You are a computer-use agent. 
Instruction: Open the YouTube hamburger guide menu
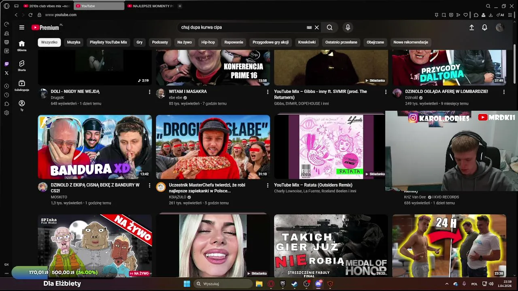(x=22, y=27)
